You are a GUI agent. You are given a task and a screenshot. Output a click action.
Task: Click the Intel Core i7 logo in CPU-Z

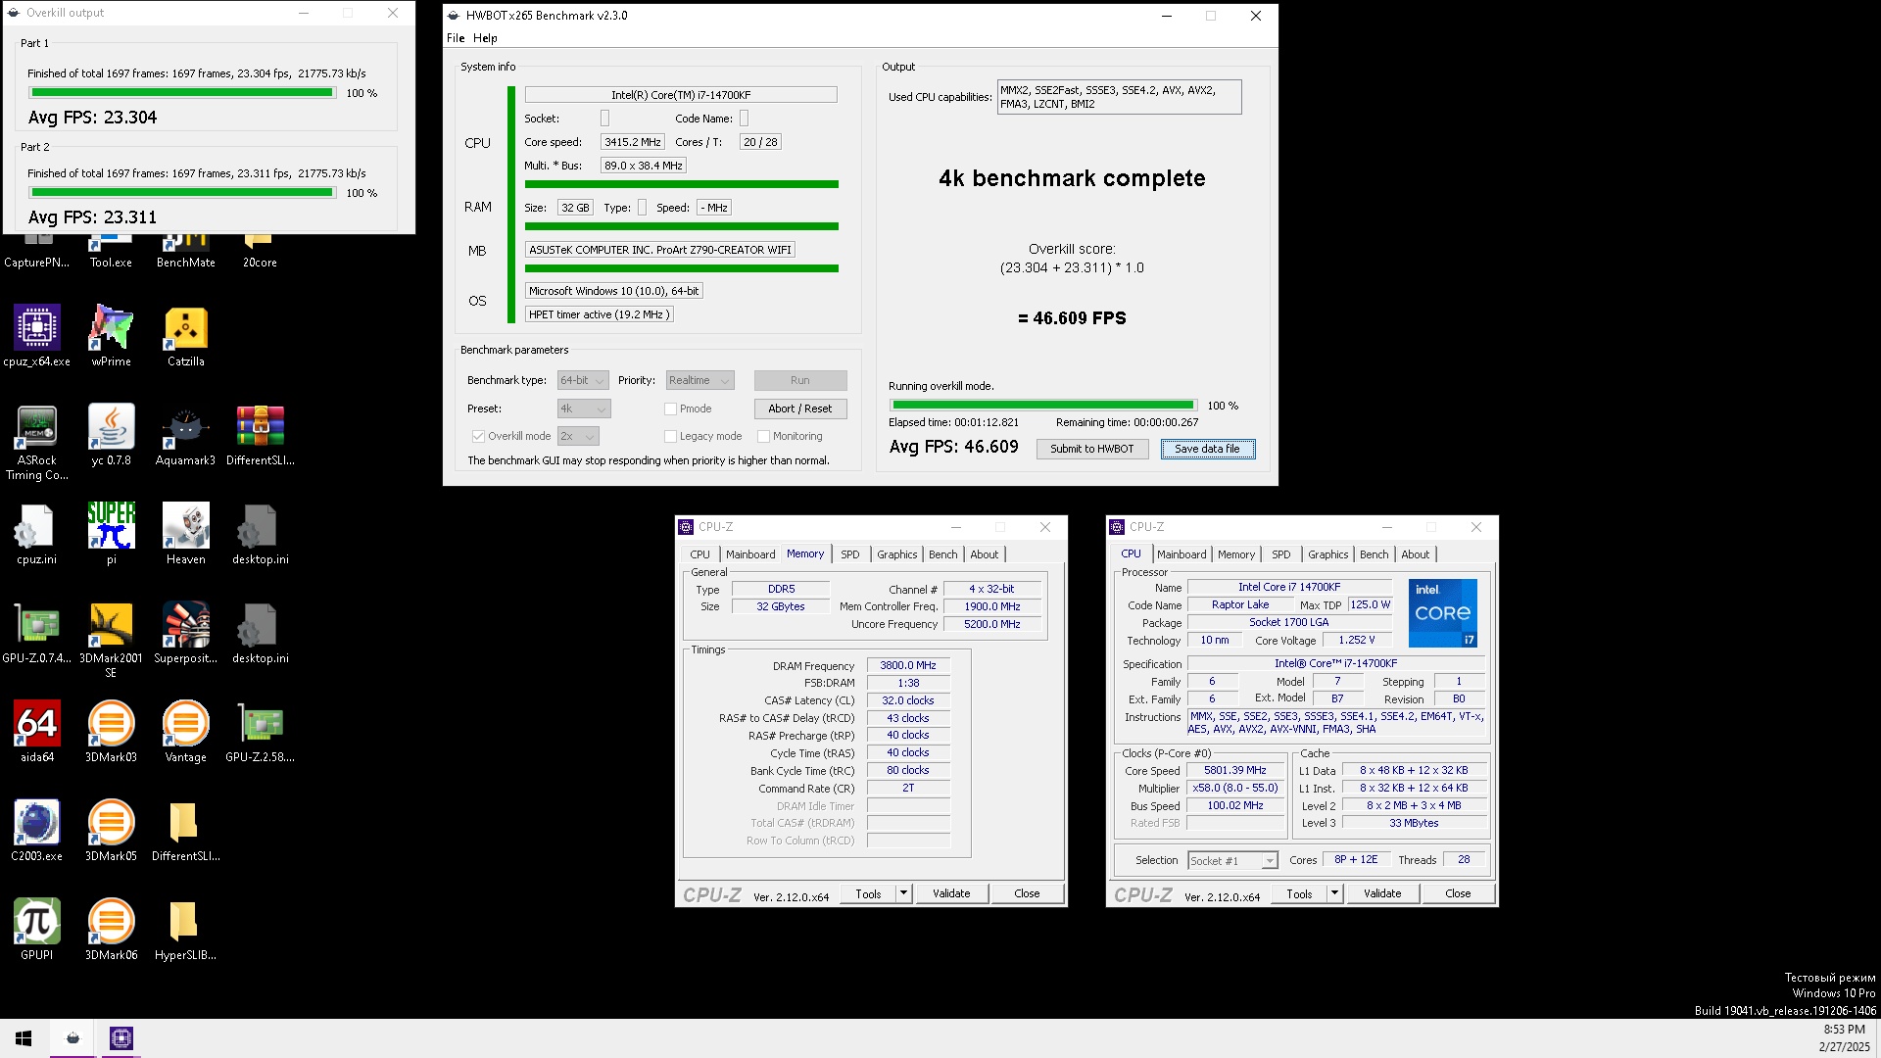point(1442,613)
